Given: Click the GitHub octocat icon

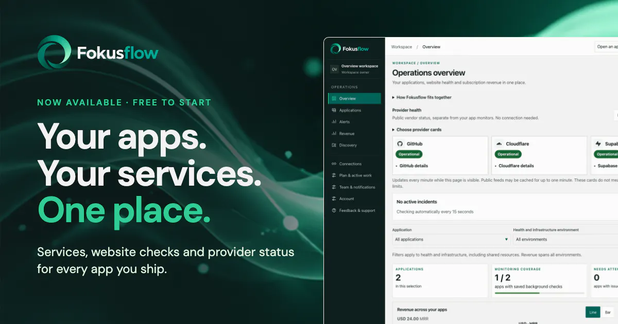Looking at the screenshot, I should (399, 144).
